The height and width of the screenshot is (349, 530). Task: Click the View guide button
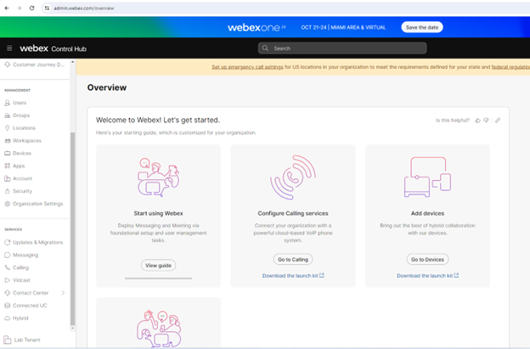pyautogui.click(x=158, y=266)
